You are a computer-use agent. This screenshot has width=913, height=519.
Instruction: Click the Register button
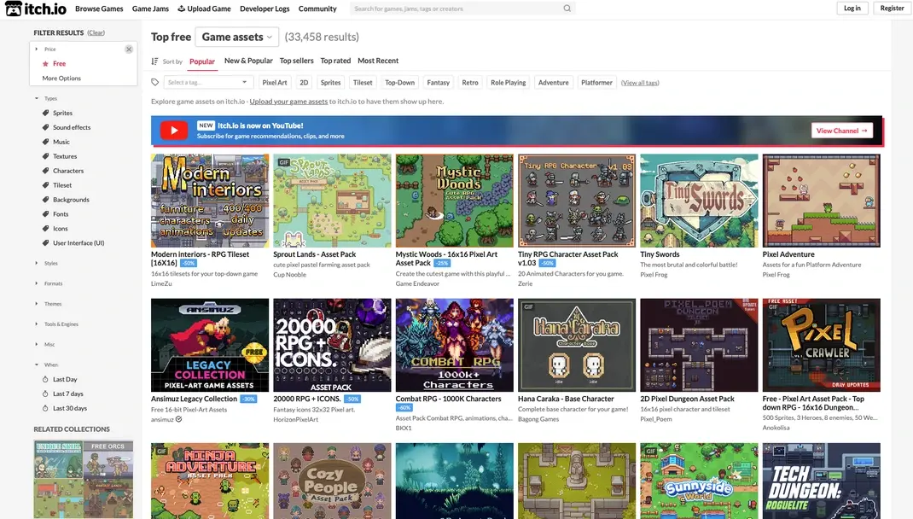pyautogui.click(x=892, y=8)
